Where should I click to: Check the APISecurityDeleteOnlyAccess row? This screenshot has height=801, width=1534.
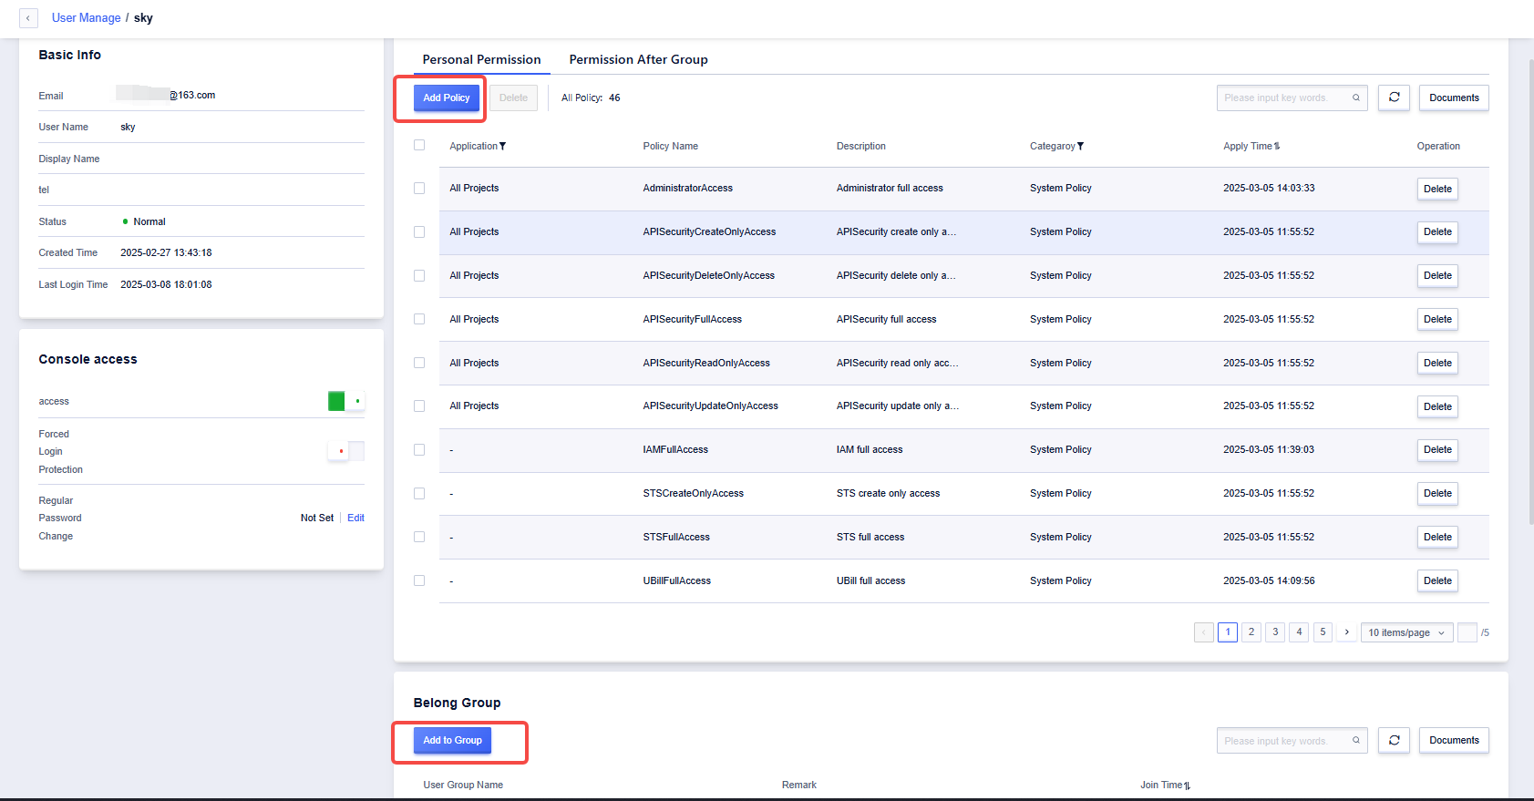click(x=419, y=275)
